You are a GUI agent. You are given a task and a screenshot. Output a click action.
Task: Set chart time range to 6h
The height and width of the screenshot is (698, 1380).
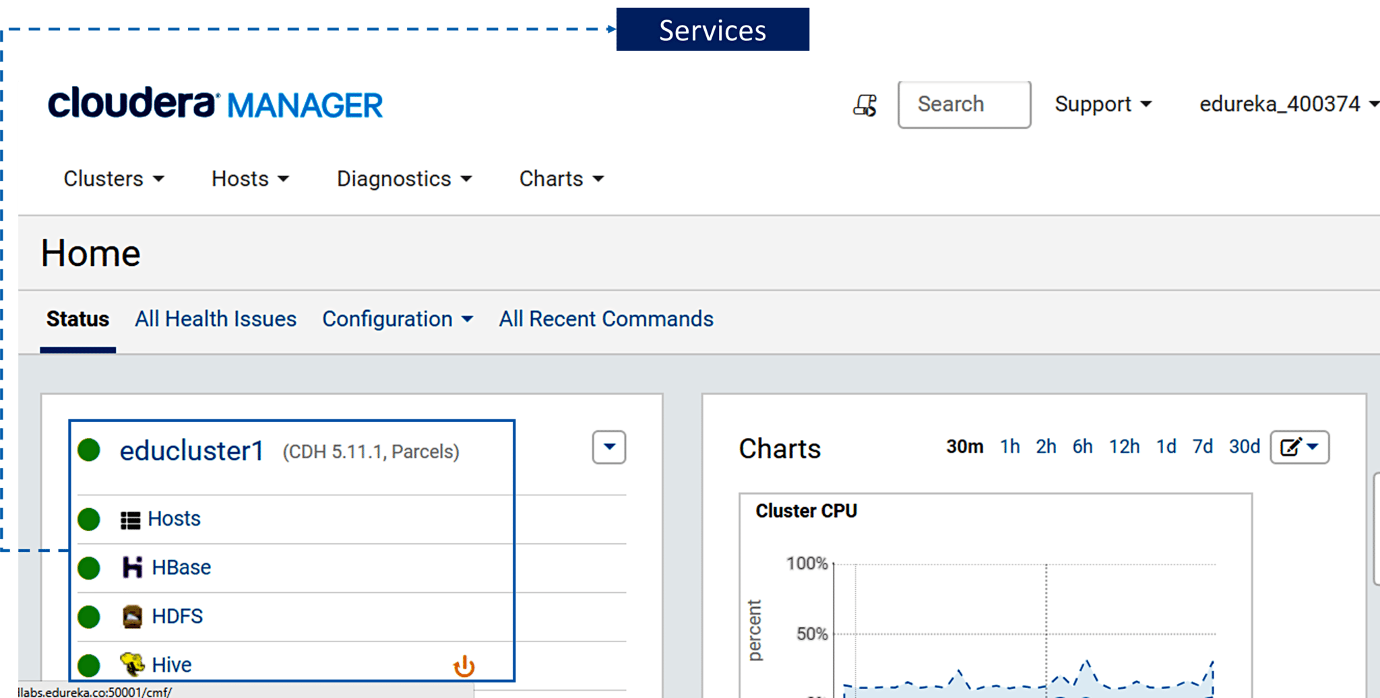pyautogui.click(x=1082, y=447)
